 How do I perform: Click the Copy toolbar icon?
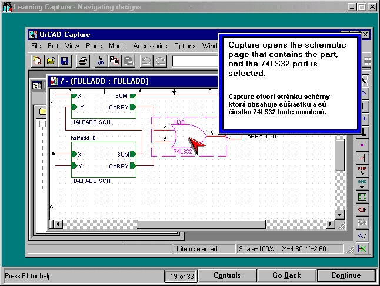[x=114, y=61]
